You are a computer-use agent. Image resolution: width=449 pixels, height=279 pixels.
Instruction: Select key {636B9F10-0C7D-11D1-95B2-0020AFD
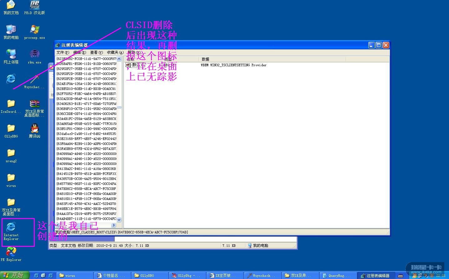click(x=86, y=109)
